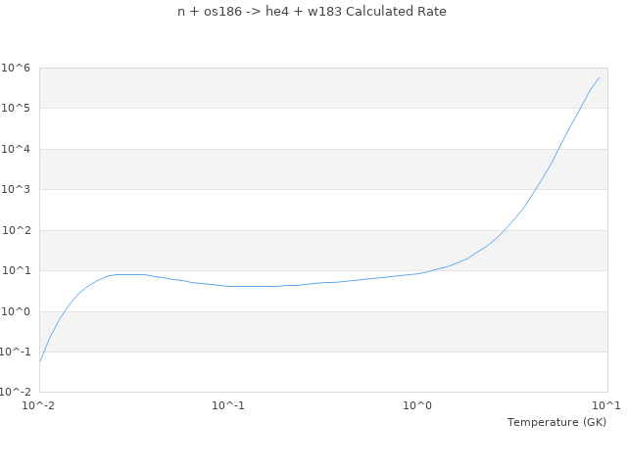This screenshot has height=470, width=627.
Task: Click the 10^0 label on the x-axis
Action: click(418, 405)
